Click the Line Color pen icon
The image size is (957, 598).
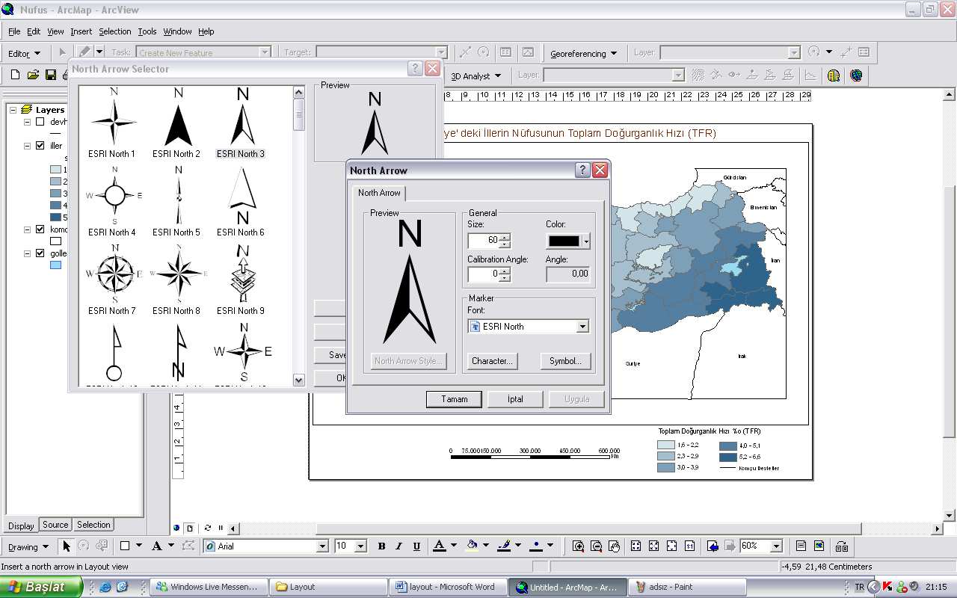pyautogui.click(x=505, y=546)
